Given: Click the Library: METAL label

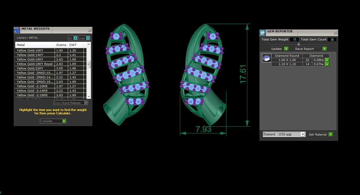Looking at the screenshot, I should click(27, 38).
